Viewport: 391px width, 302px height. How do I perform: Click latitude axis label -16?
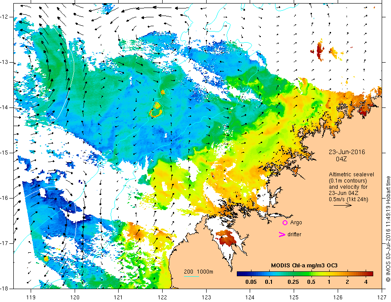coord(4,198)
